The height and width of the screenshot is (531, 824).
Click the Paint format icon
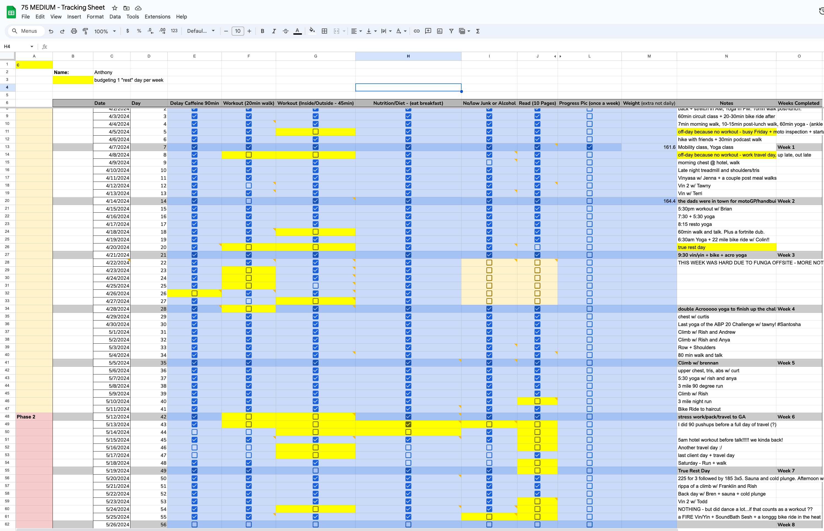[x=85, y=31]
